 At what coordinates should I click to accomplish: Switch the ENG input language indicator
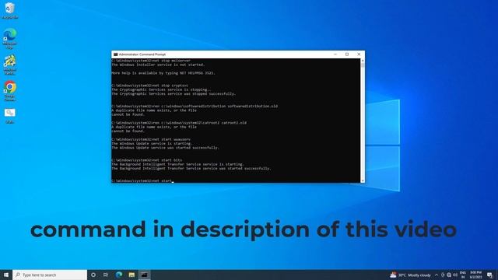point(463,275)
